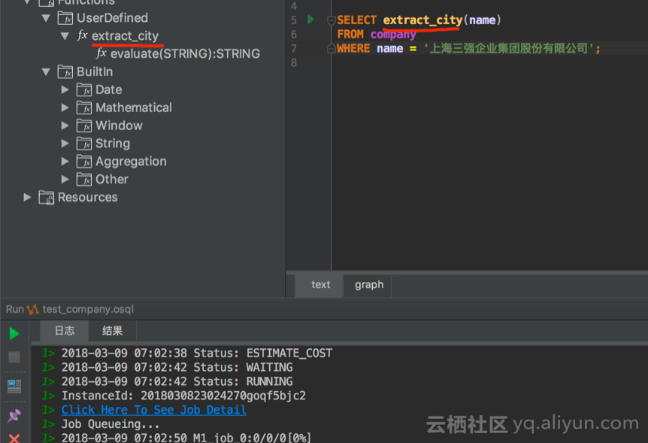Expand the Resources node
The height and width of the screenshot is (443, 648).
(x=27, y=197)
